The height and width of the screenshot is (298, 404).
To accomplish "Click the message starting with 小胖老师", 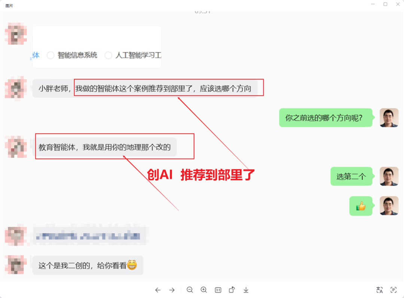I will tap(145, 88).
